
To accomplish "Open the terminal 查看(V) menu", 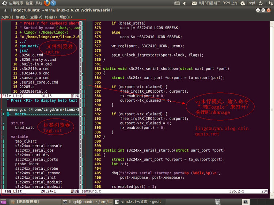I will point(36,17).
